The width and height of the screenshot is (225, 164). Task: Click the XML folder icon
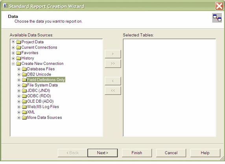[x=24, y=112]
